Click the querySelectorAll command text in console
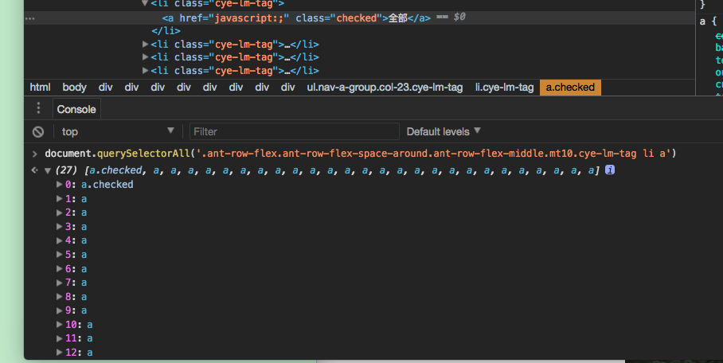 click(361, 153)
